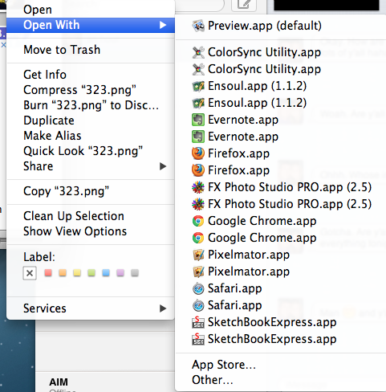Select Get Info

pyautogui.click(x=91, y=75)
